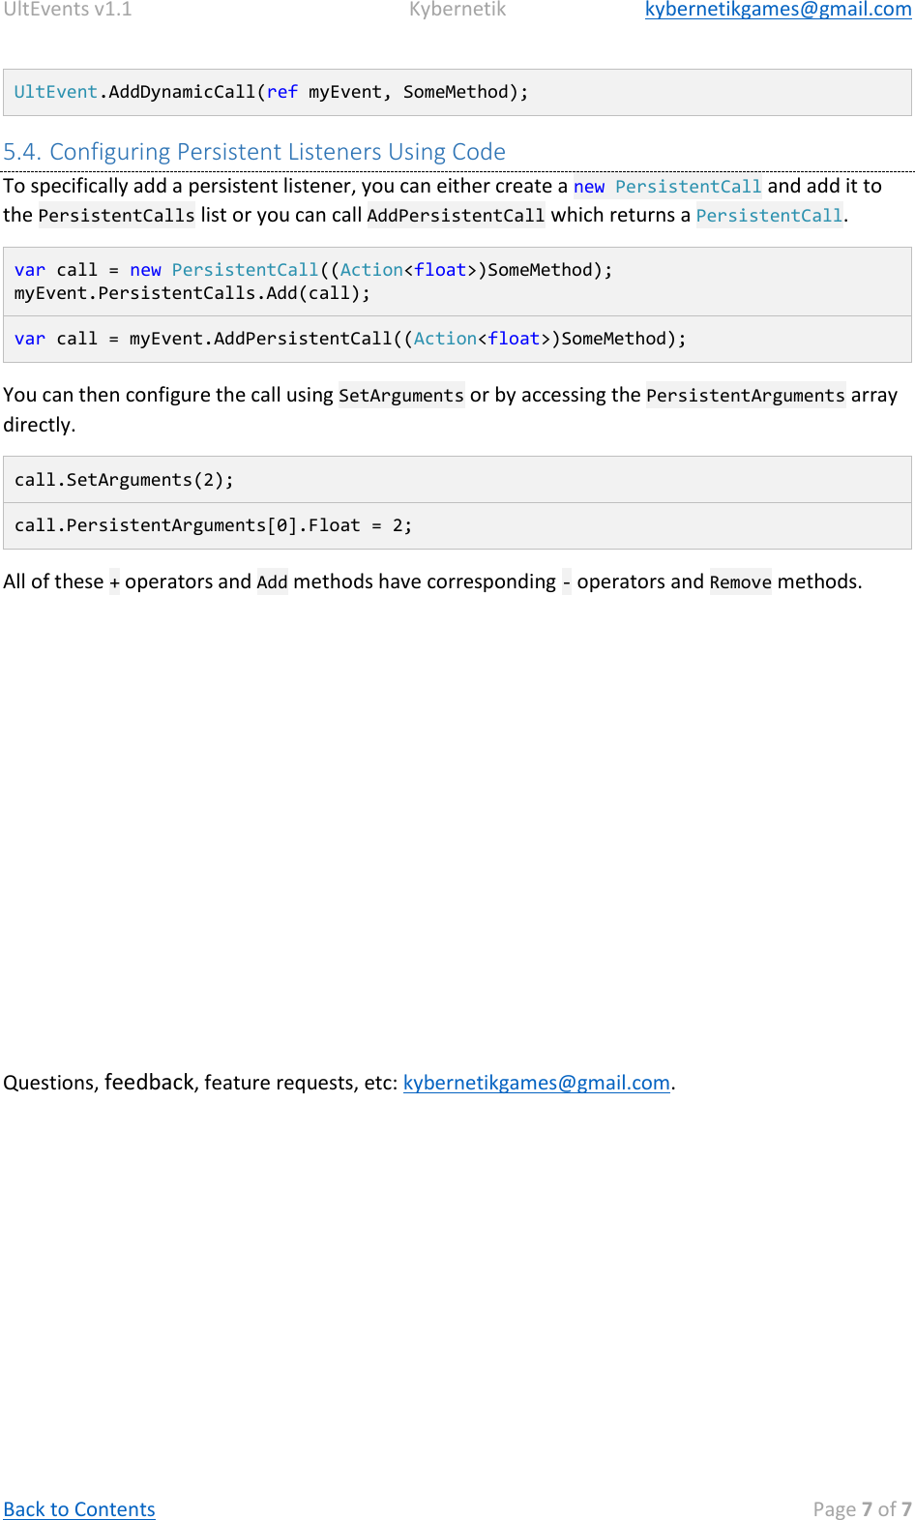This screenshot has width=915, height=1520.
Task: Click the "call.PersistentArguments[0].Float = 2;" code line
Action: [x=213, y=525]
